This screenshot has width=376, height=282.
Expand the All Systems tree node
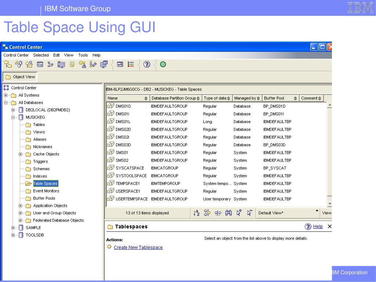(6, 95)
